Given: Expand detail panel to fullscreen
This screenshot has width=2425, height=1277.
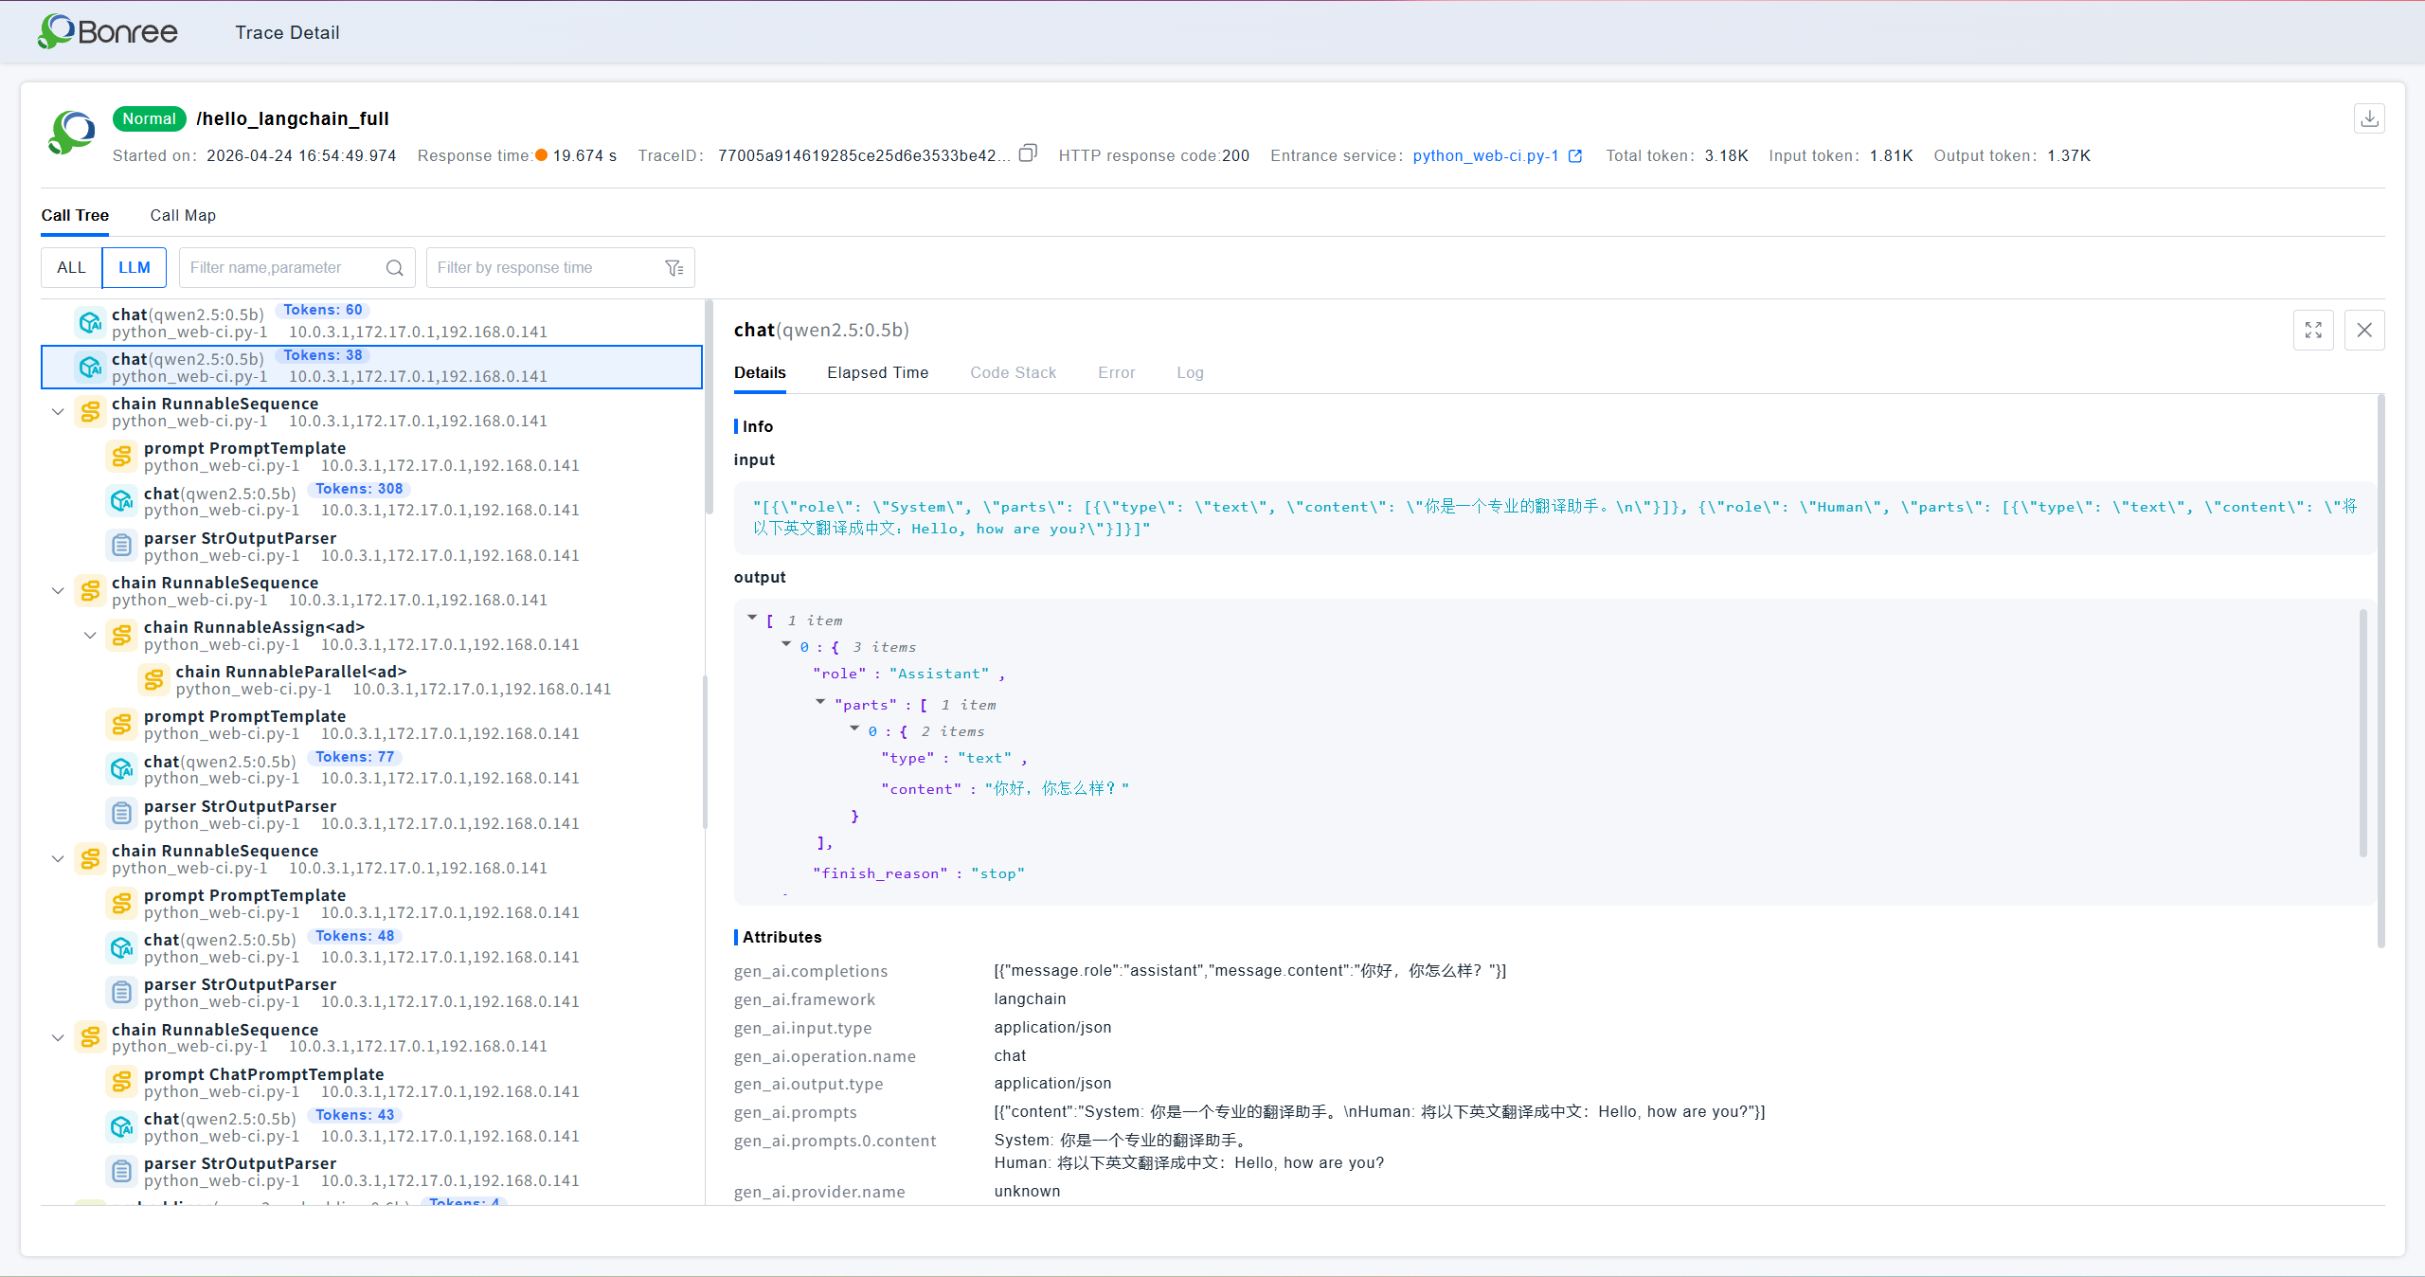Looking at the screenshot, I should pos(2313,330).
